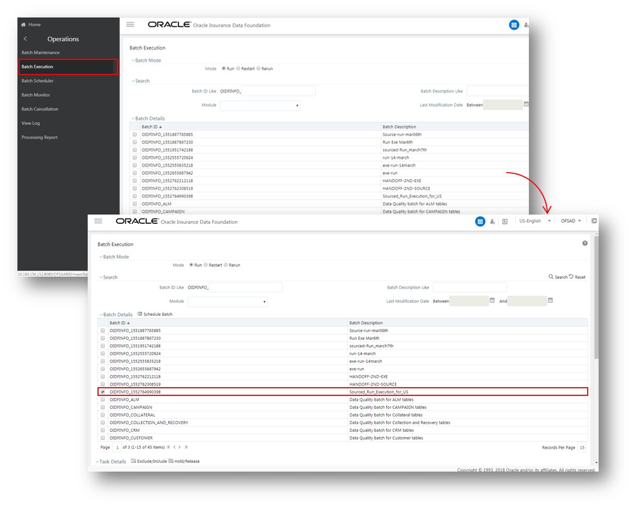Open Batch Maintenance in the sidebar
The width and height of the screenshot is (634, 507).
(40, 53)
